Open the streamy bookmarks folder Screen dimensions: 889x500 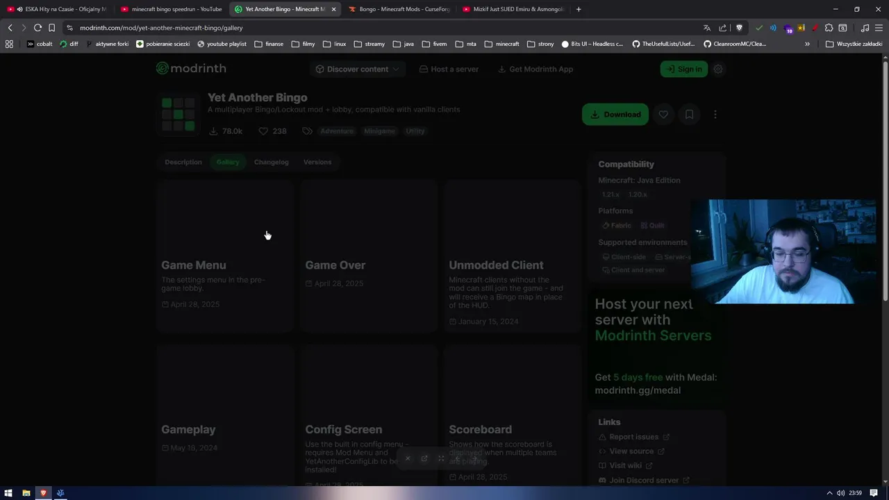pyautogui.click(x=369, y=44)
